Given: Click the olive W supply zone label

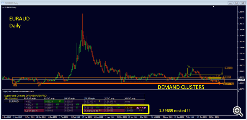Looking at the screenshot, I should point(189,66).
